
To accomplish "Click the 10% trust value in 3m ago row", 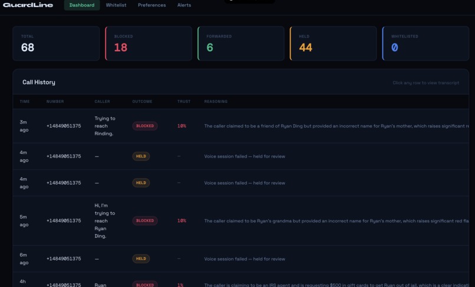I will click(x=182, y=126).
